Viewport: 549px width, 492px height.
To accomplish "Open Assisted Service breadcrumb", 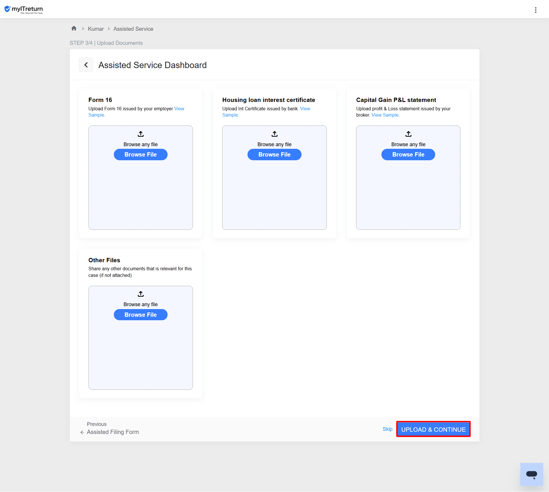I will coord(133,29).
